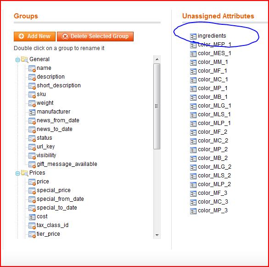Select the special_from_date attribute
This screenshot has height=267, width=269.
pos(60,199)
